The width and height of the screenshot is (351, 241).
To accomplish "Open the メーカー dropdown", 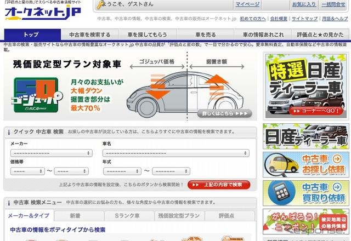I will coord(51,153).
